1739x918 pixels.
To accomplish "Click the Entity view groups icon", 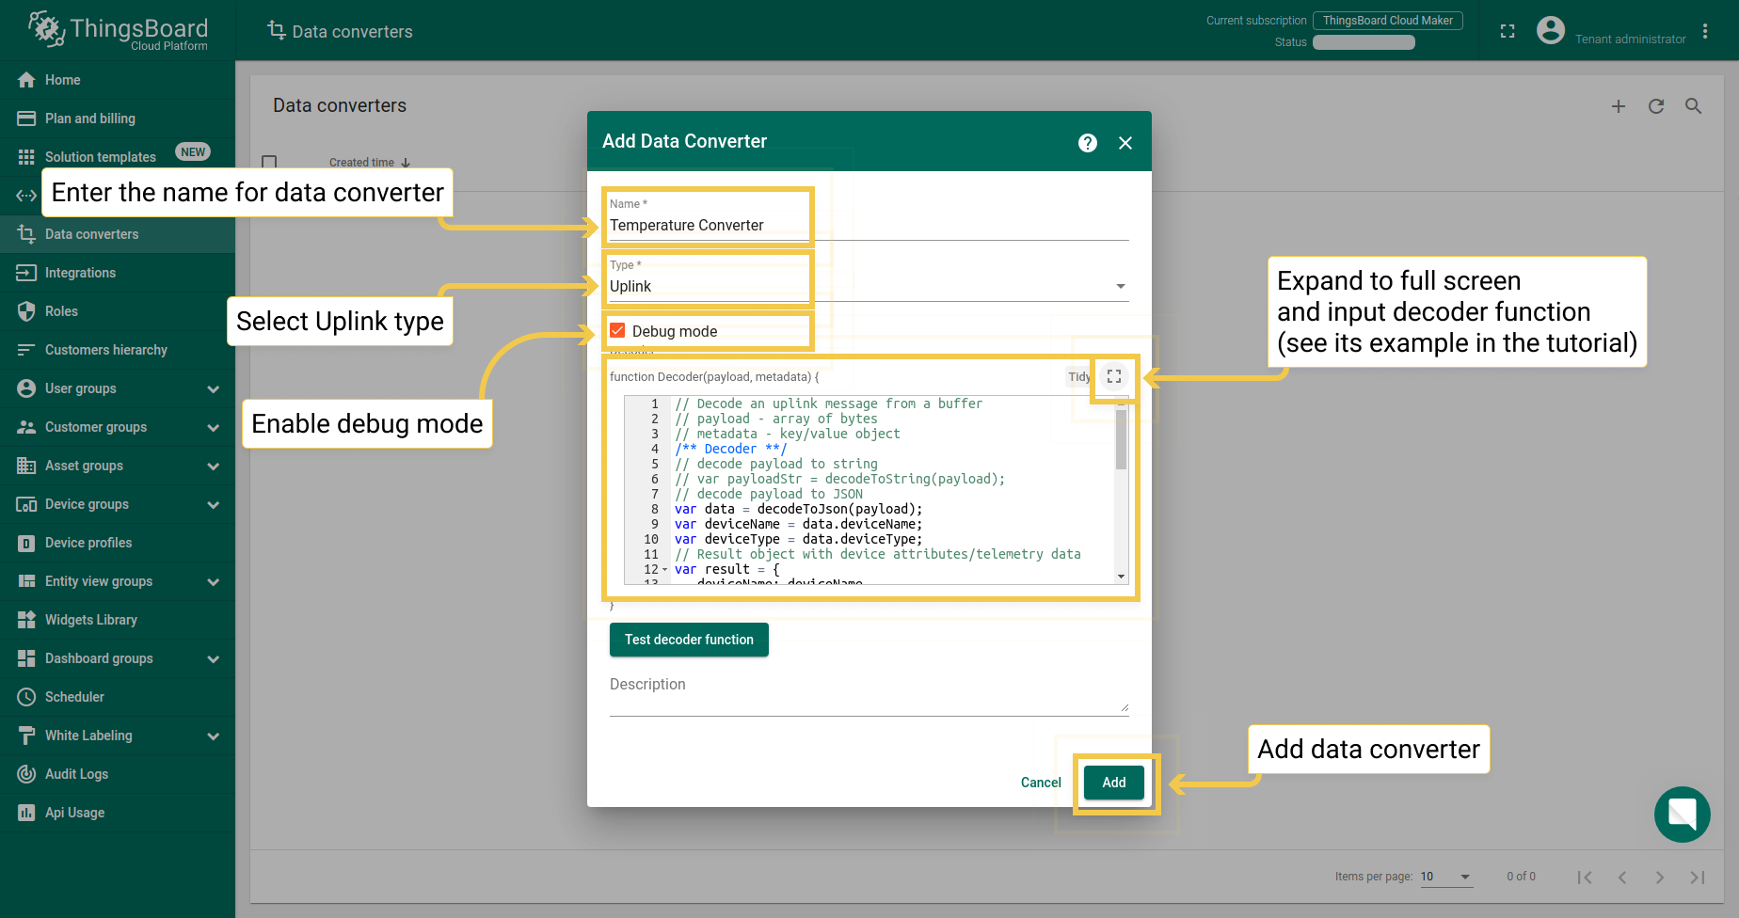I will [x=26, y=581].
